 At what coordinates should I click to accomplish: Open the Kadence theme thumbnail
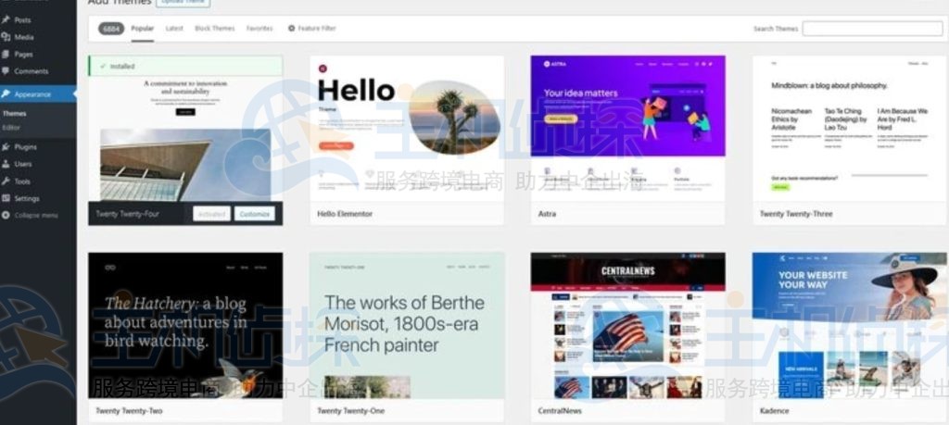pos(849,325)
